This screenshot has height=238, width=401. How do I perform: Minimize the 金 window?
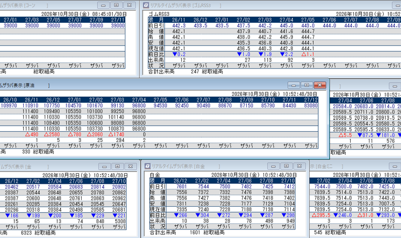click(105, 167)
